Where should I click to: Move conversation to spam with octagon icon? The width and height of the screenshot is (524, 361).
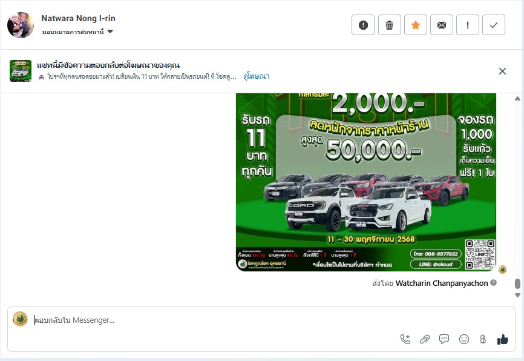[x=363, y=25]
